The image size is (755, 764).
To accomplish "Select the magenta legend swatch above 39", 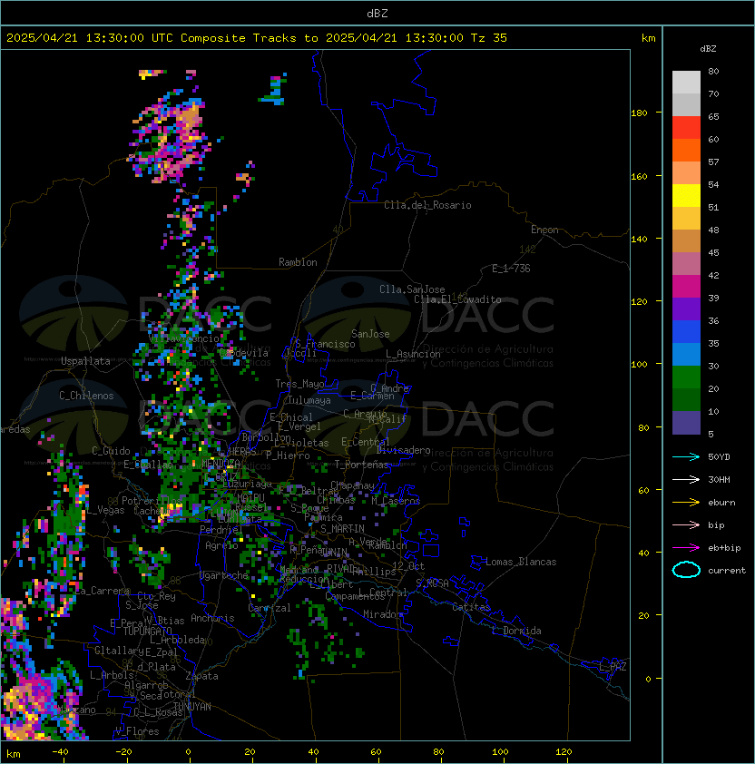I will coord(686,286).
